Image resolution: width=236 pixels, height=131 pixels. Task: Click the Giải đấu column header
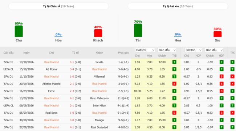(8, 53)
